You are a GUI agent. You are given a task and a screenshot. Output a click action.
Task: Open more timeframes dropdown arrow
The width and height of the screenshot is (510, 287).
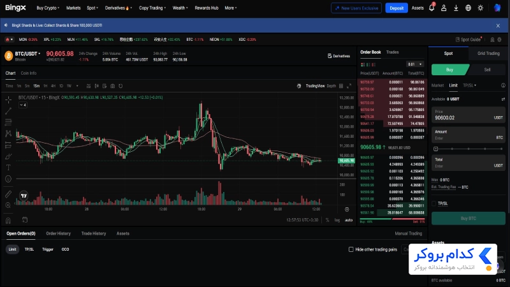[77, 86]
